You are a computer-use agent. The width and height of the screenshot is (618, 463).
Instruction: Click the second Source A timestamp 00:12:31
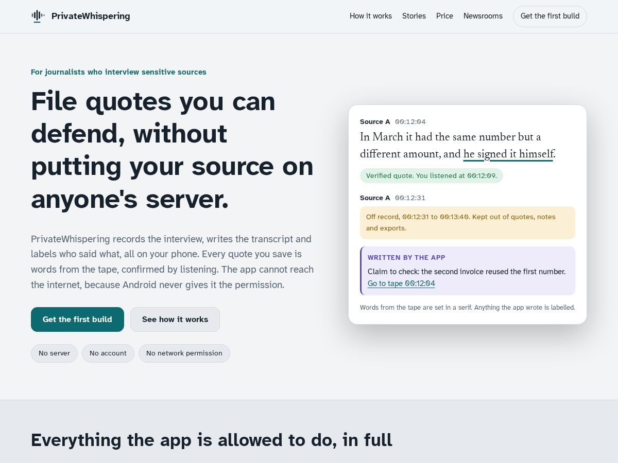point(410,198)
